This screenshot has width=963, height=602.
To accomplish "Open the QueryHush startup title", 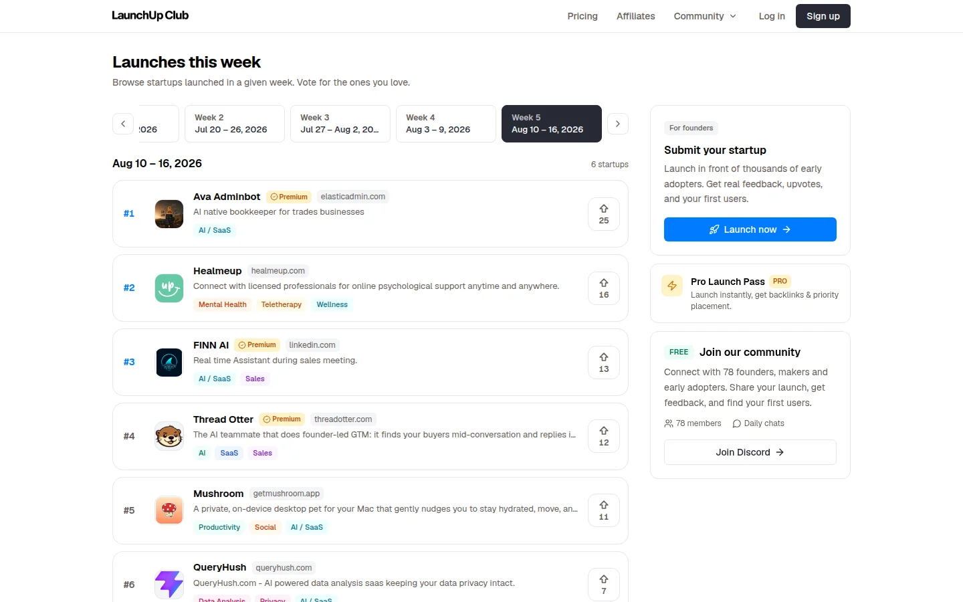I will pos(219,568).
